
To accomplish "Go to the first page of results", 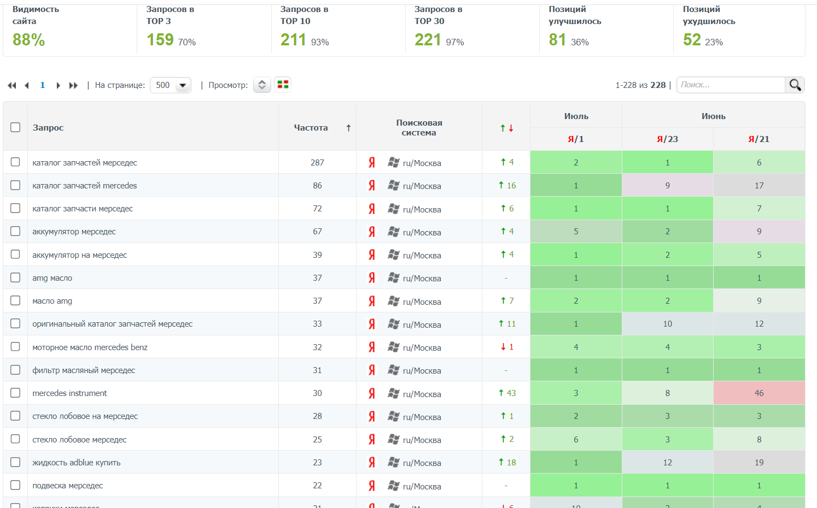I will (12, 85).
